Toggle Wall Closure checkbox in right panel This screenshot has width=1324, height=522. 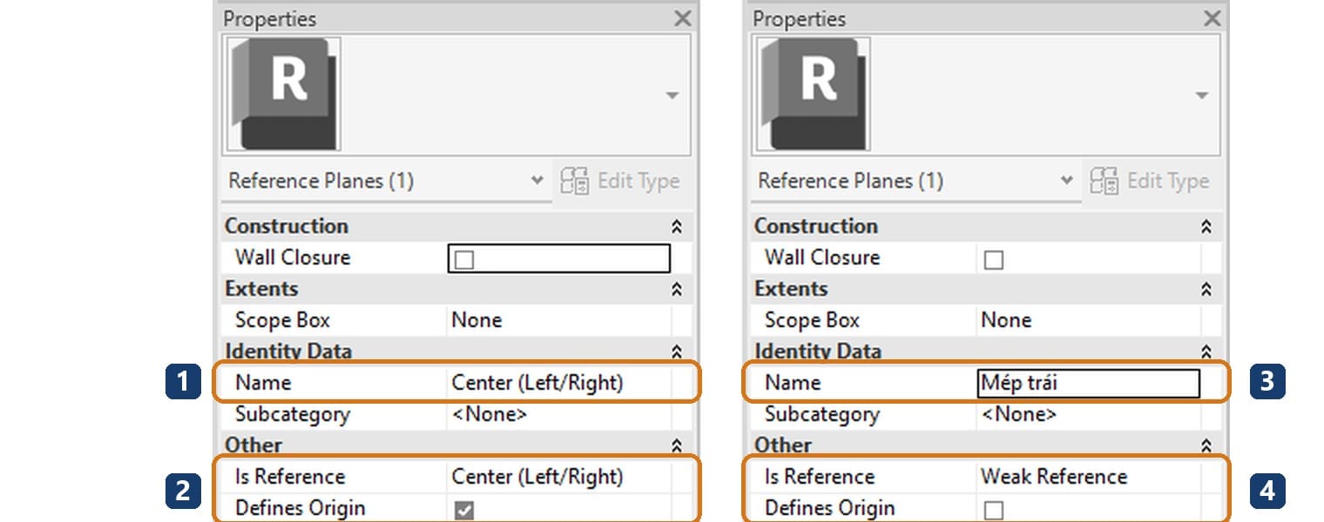993,259
